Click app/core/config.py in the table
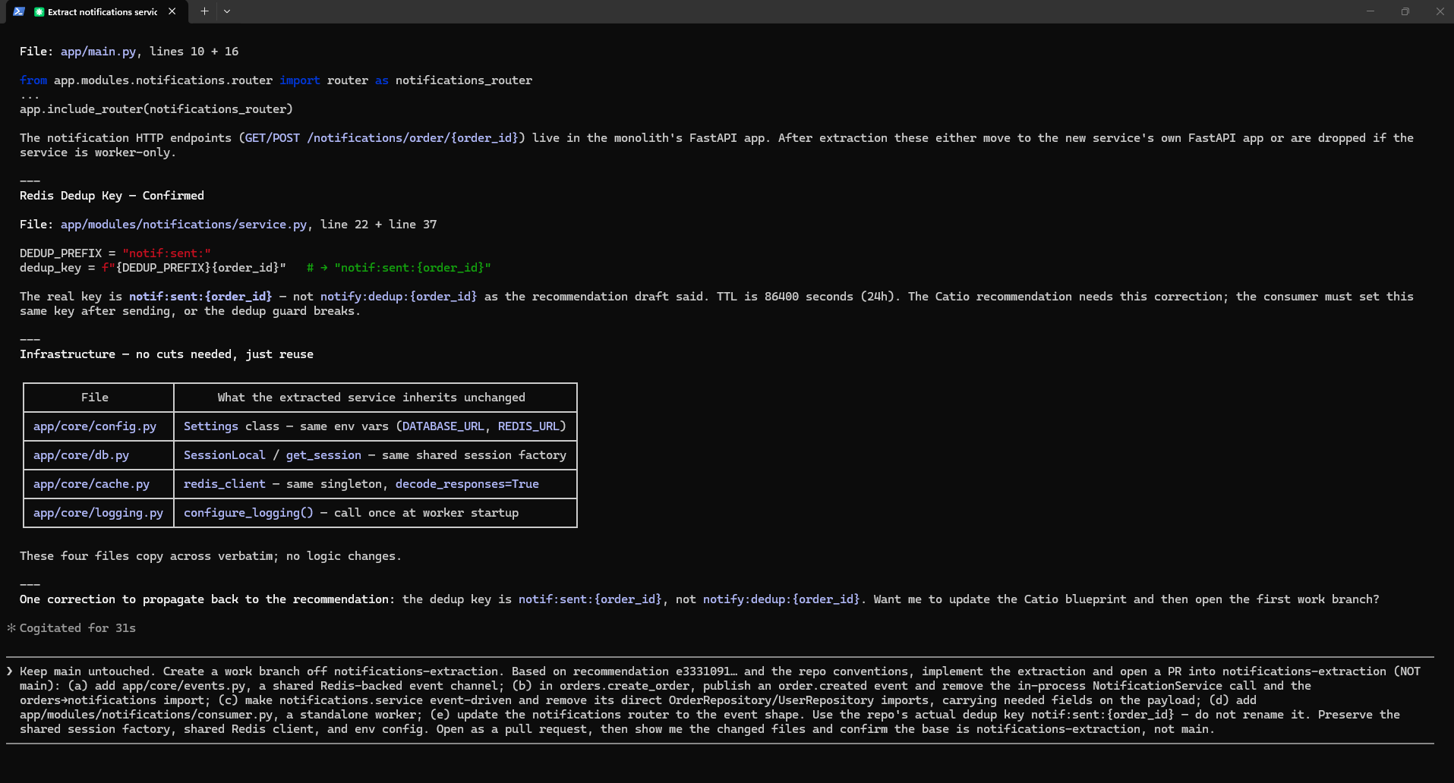Image resolution: width=1454 pixels, height=783 pixels. [x=95, y=426]
